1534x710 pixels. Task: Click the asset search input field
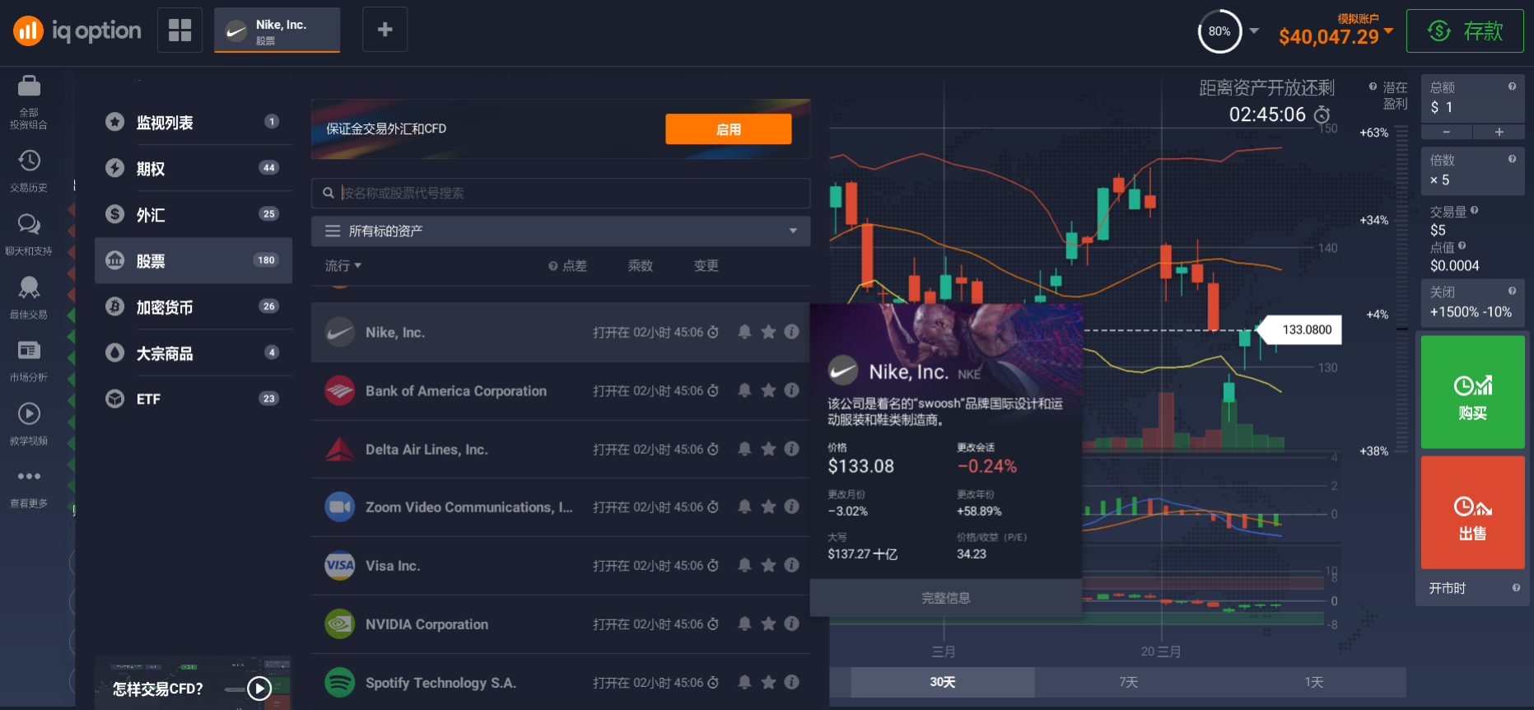pyautogui.click(x=561, y=193)
